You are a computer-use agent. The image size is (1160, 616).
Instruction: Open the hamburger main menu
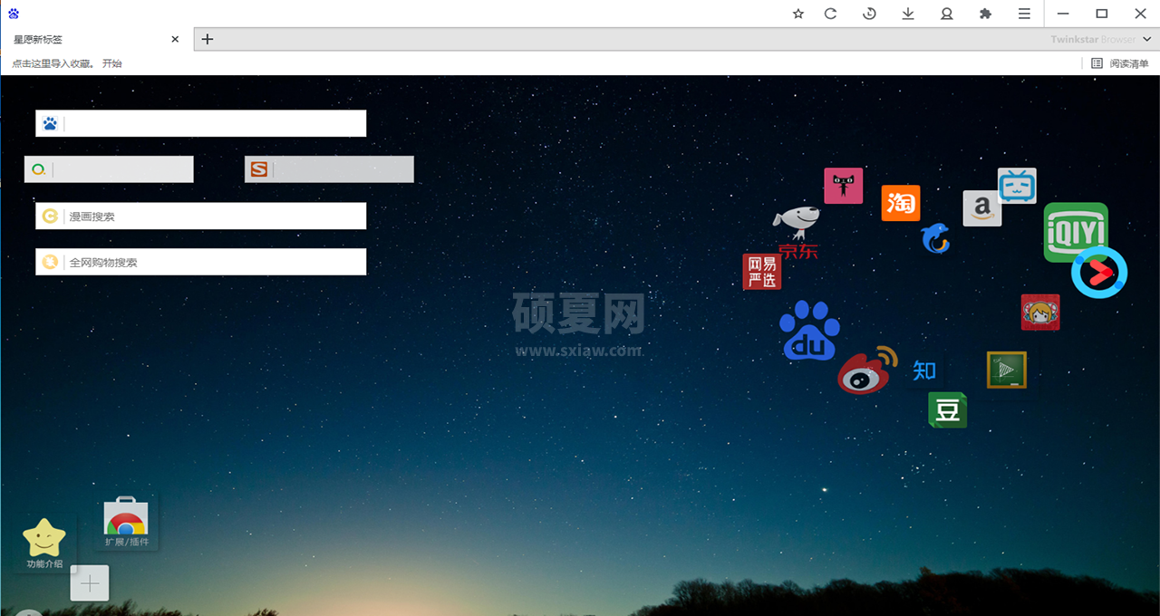click(x=1024, y=14)
